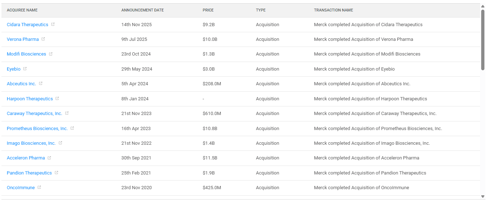Select the 14th Nov 2025 date cell
The width and height of the screenshot is (488, 201).
[x=137, y=25]
